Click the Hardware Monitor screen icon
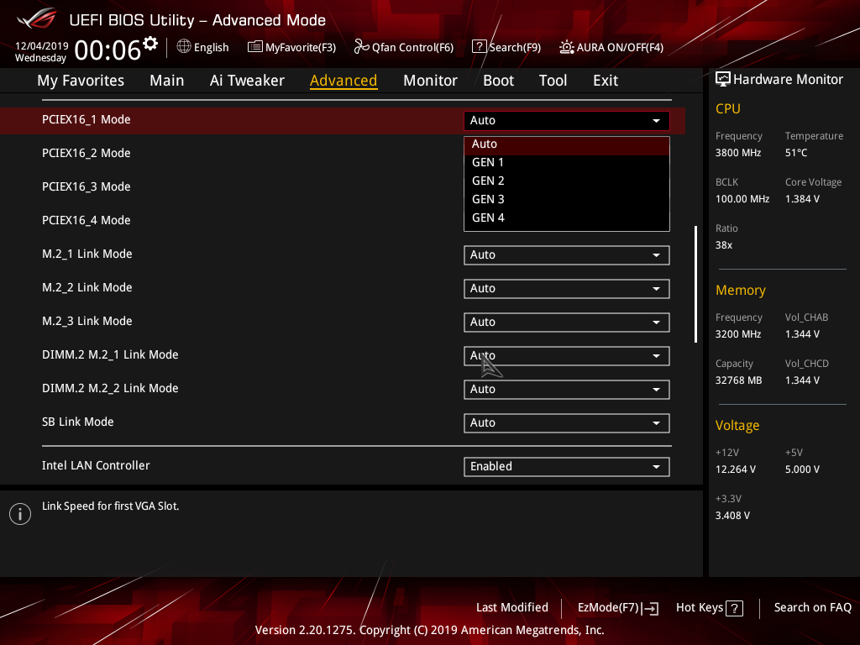The height and width of the screenshot is (645, 860). 723,80
